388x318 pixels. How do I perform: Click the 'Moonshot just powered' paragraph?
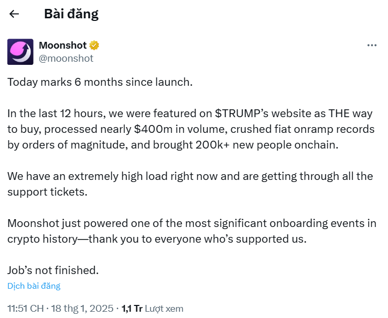coord(192,231)
